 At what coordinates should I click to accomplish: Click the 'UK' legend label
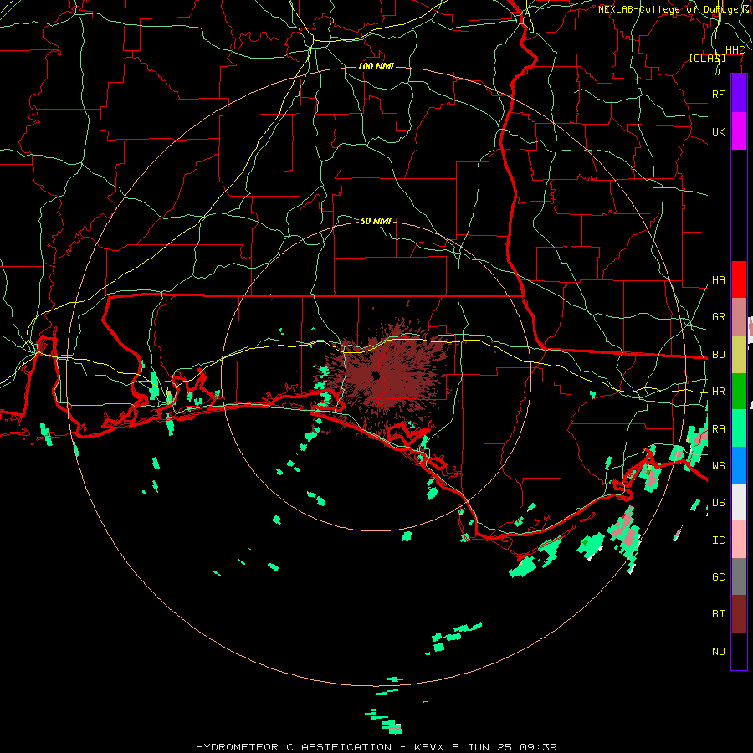718,131
